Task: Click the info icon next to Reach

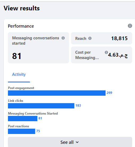Action: [x=90, y=38]
